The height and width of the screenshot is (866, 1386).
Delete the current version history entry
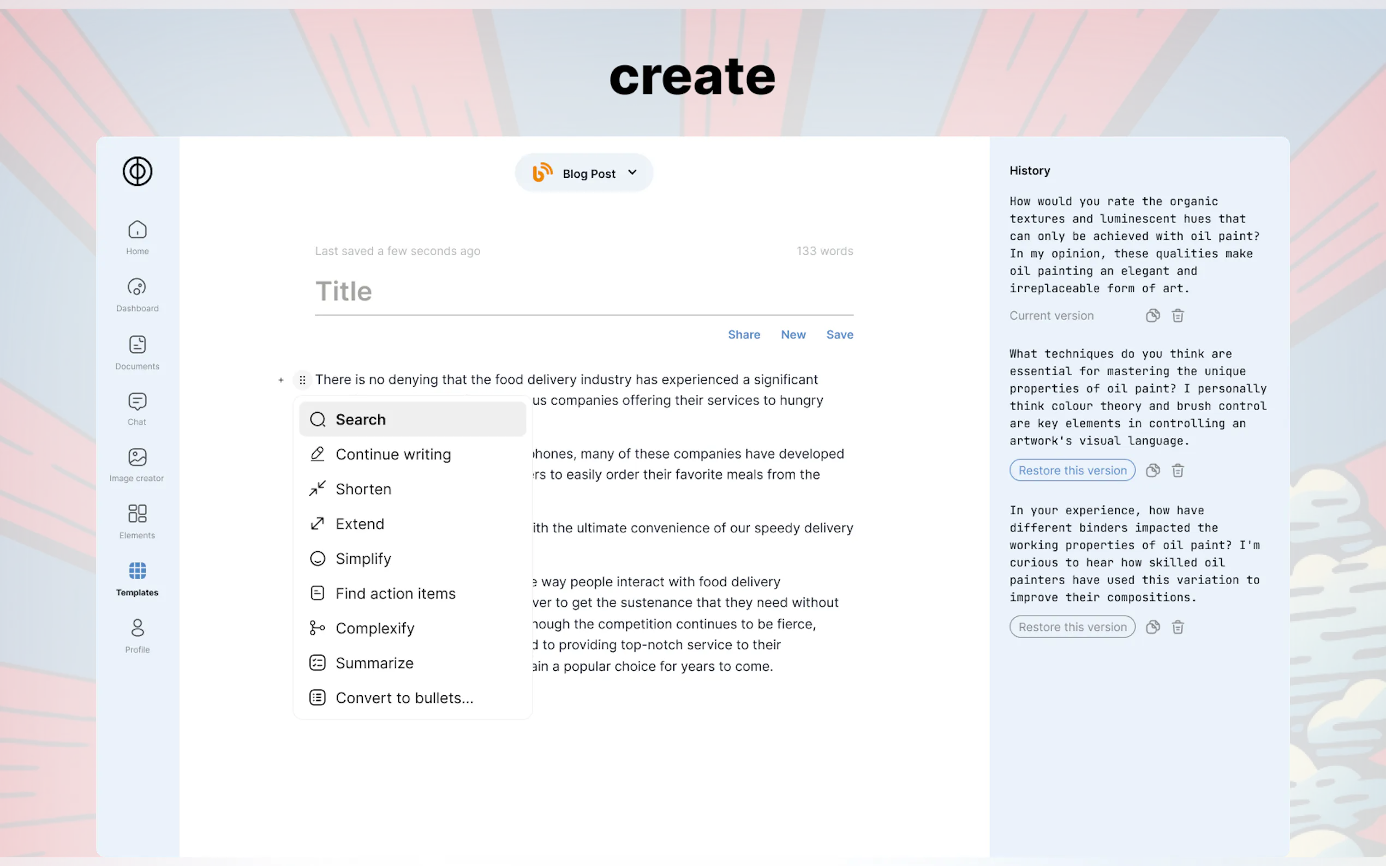tap(1178, 316)
